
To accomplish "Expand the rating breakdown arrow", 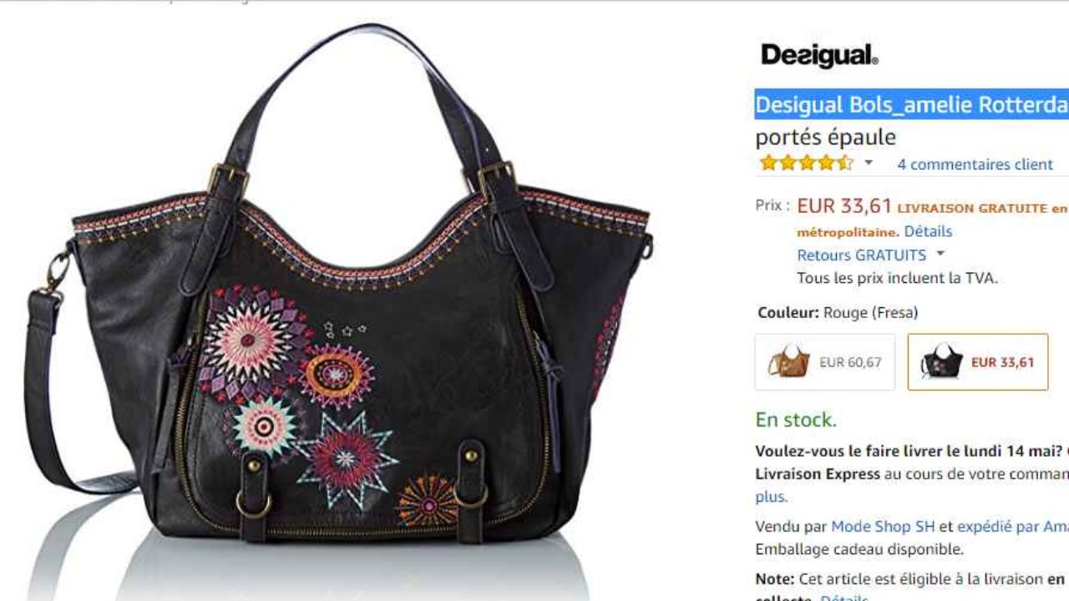I will [869, 163].
